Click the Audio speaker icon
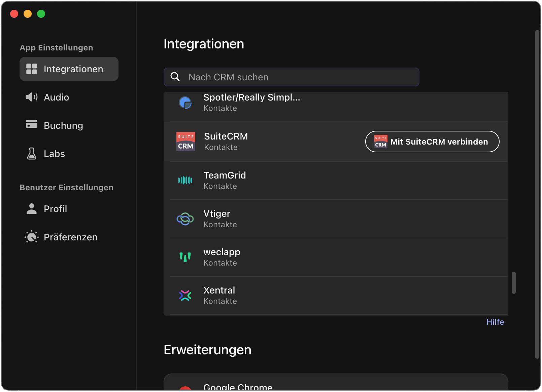The image size is (542, 392). [x=32, y=97]
